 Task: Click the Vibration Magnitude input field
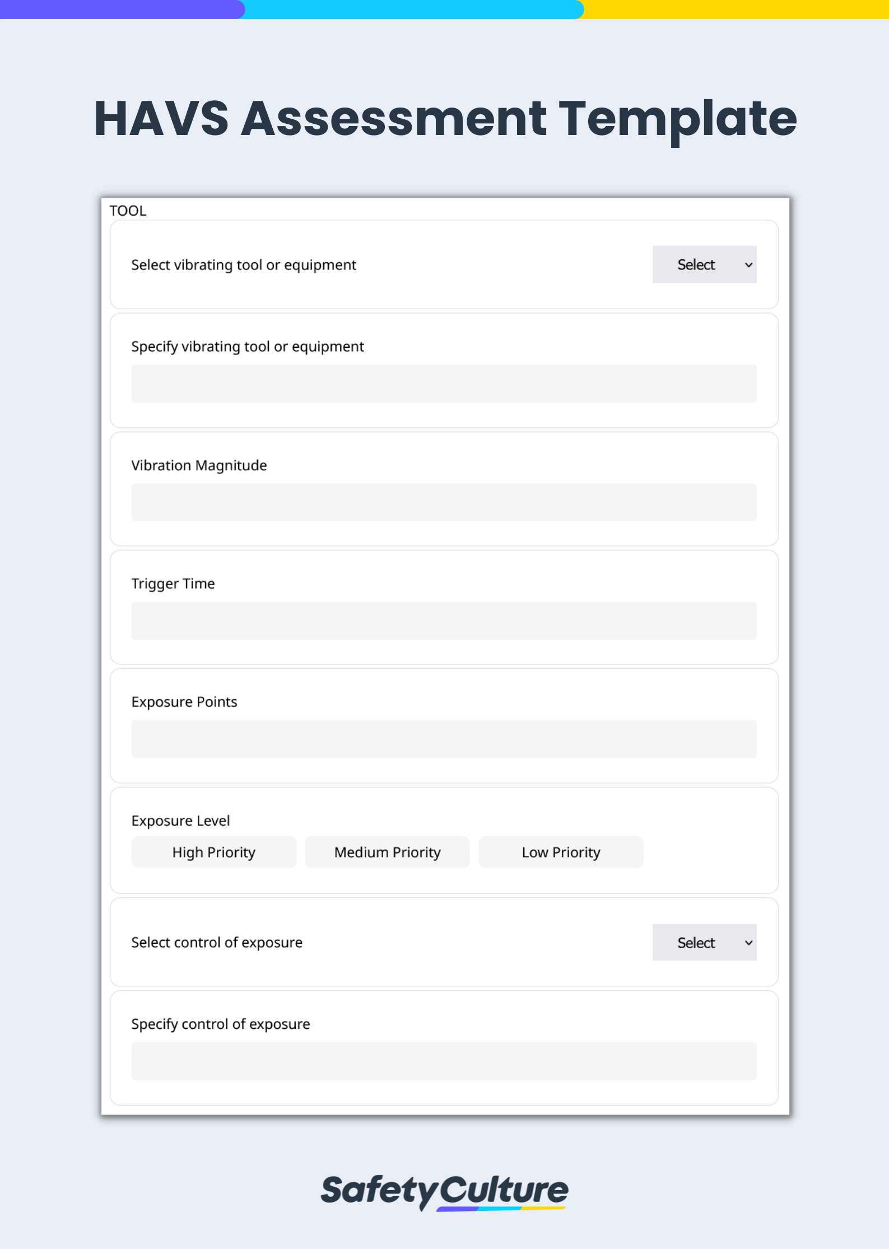tap(444, 502)
